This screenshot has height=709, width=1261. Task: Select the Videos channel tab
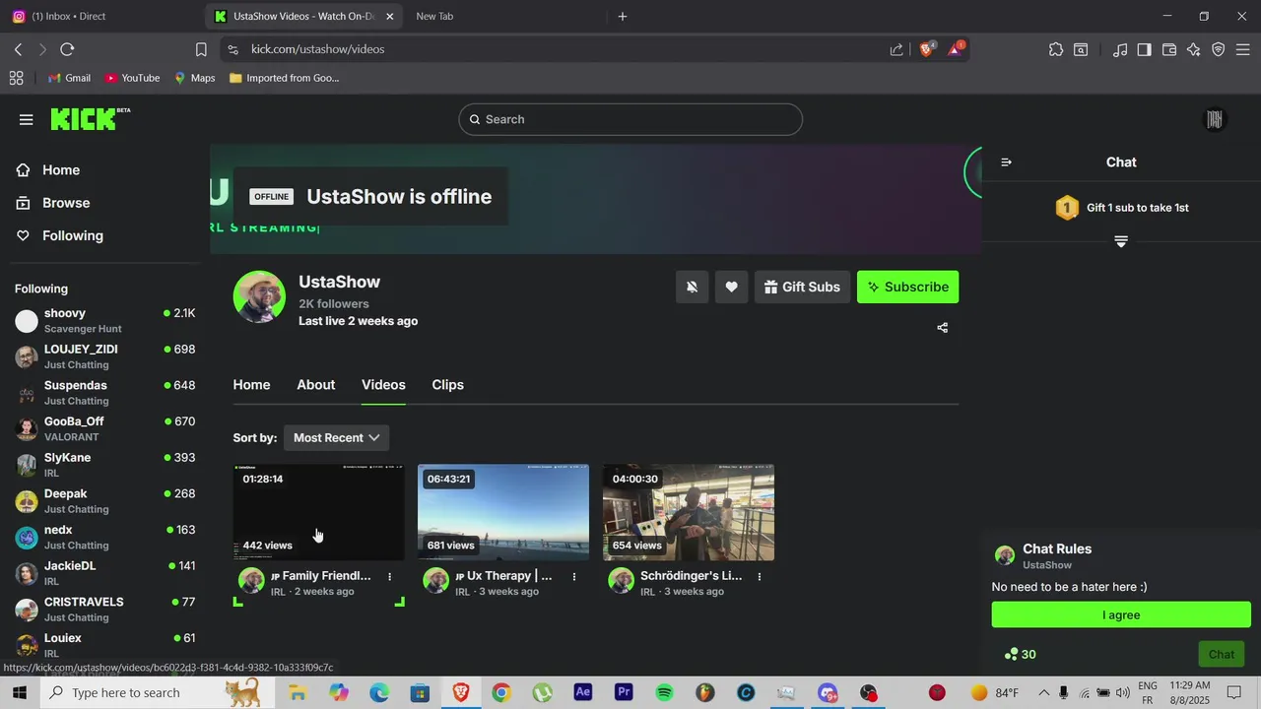click(x=383, y=385)
